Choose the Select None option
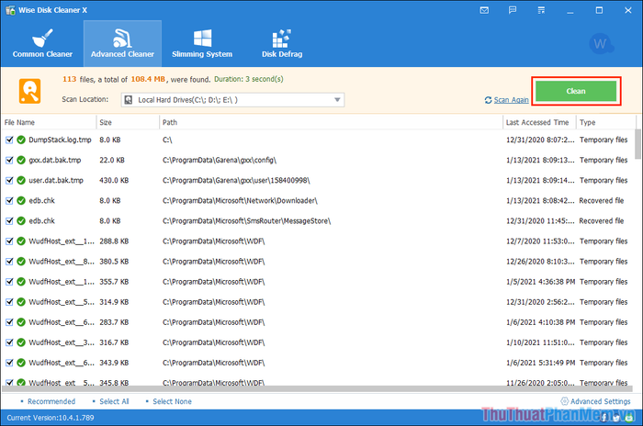Screen dimensions: 643x426 pos(172,401)
